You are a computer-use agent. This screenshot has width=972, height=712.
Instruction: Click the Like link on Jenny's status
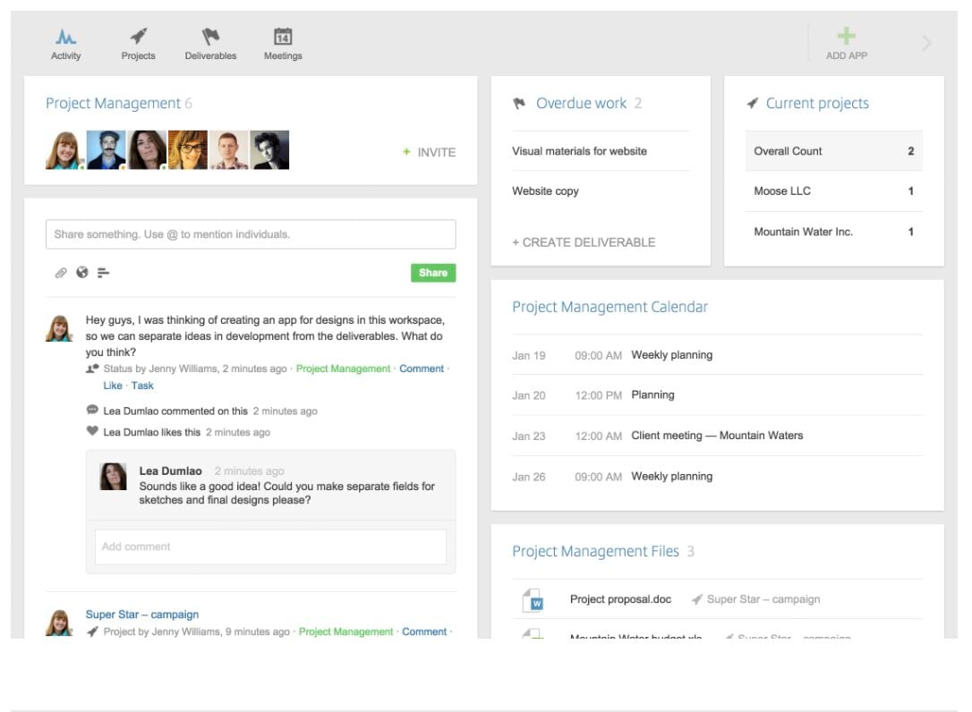pos(113,386)
